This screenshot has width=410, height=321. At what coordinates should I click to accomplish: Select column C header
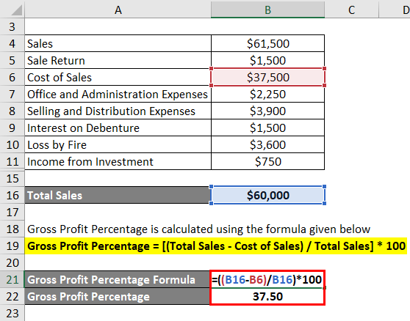tap(351, 10)
